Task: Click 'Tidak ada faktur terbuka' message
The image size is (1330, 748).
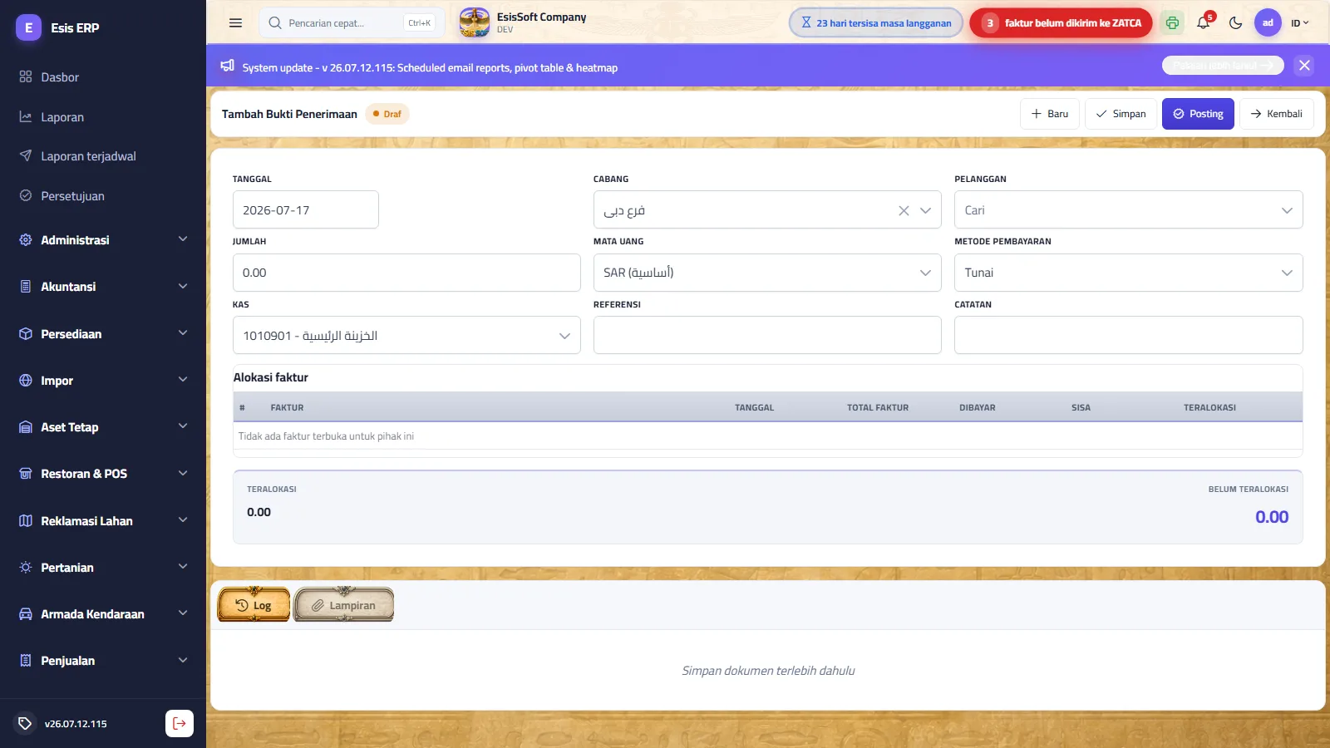Action: pos(326,436)
